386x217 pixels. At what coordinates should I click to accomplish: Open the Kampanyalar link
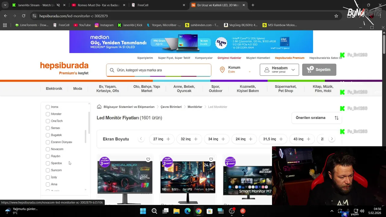[x=204, y=58]
